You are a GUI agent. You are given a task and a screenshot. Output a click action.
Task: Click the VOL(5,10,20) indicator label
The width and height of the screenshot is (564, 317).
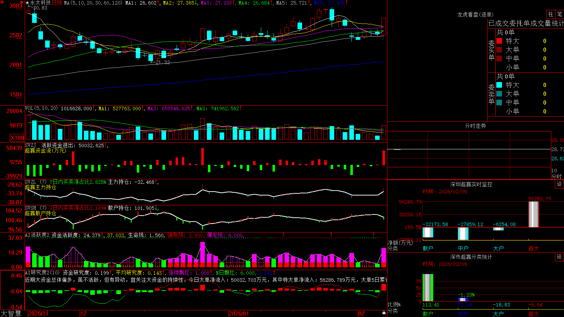tap(41, 108)
